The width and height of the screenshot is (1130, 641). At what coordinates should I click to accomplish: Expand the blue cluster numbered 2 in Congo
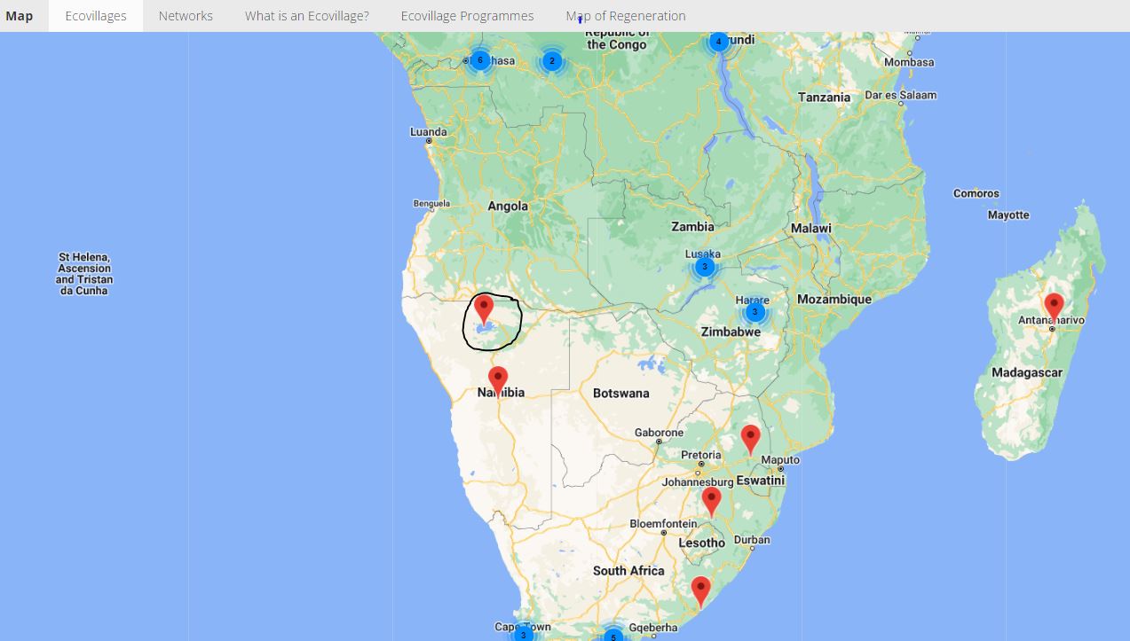552,61
